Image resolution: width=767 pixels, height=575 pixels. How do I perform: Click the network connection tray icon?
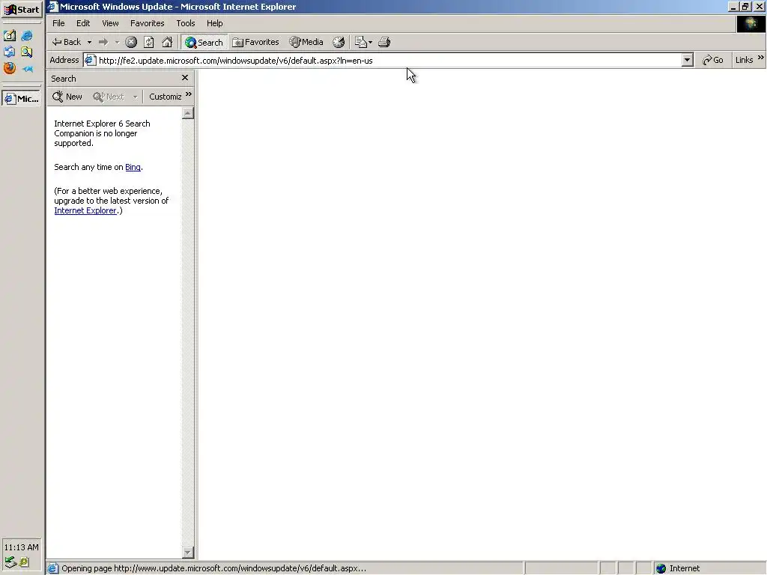pos(10,562)
